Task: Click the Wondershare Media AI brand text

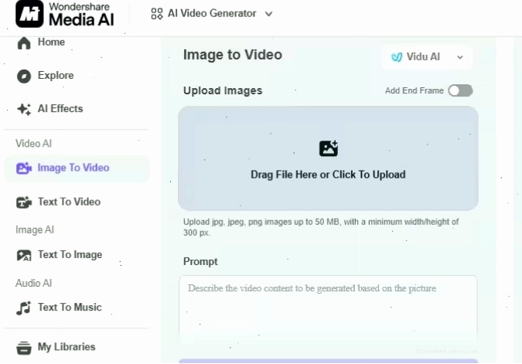Action: 81,15
